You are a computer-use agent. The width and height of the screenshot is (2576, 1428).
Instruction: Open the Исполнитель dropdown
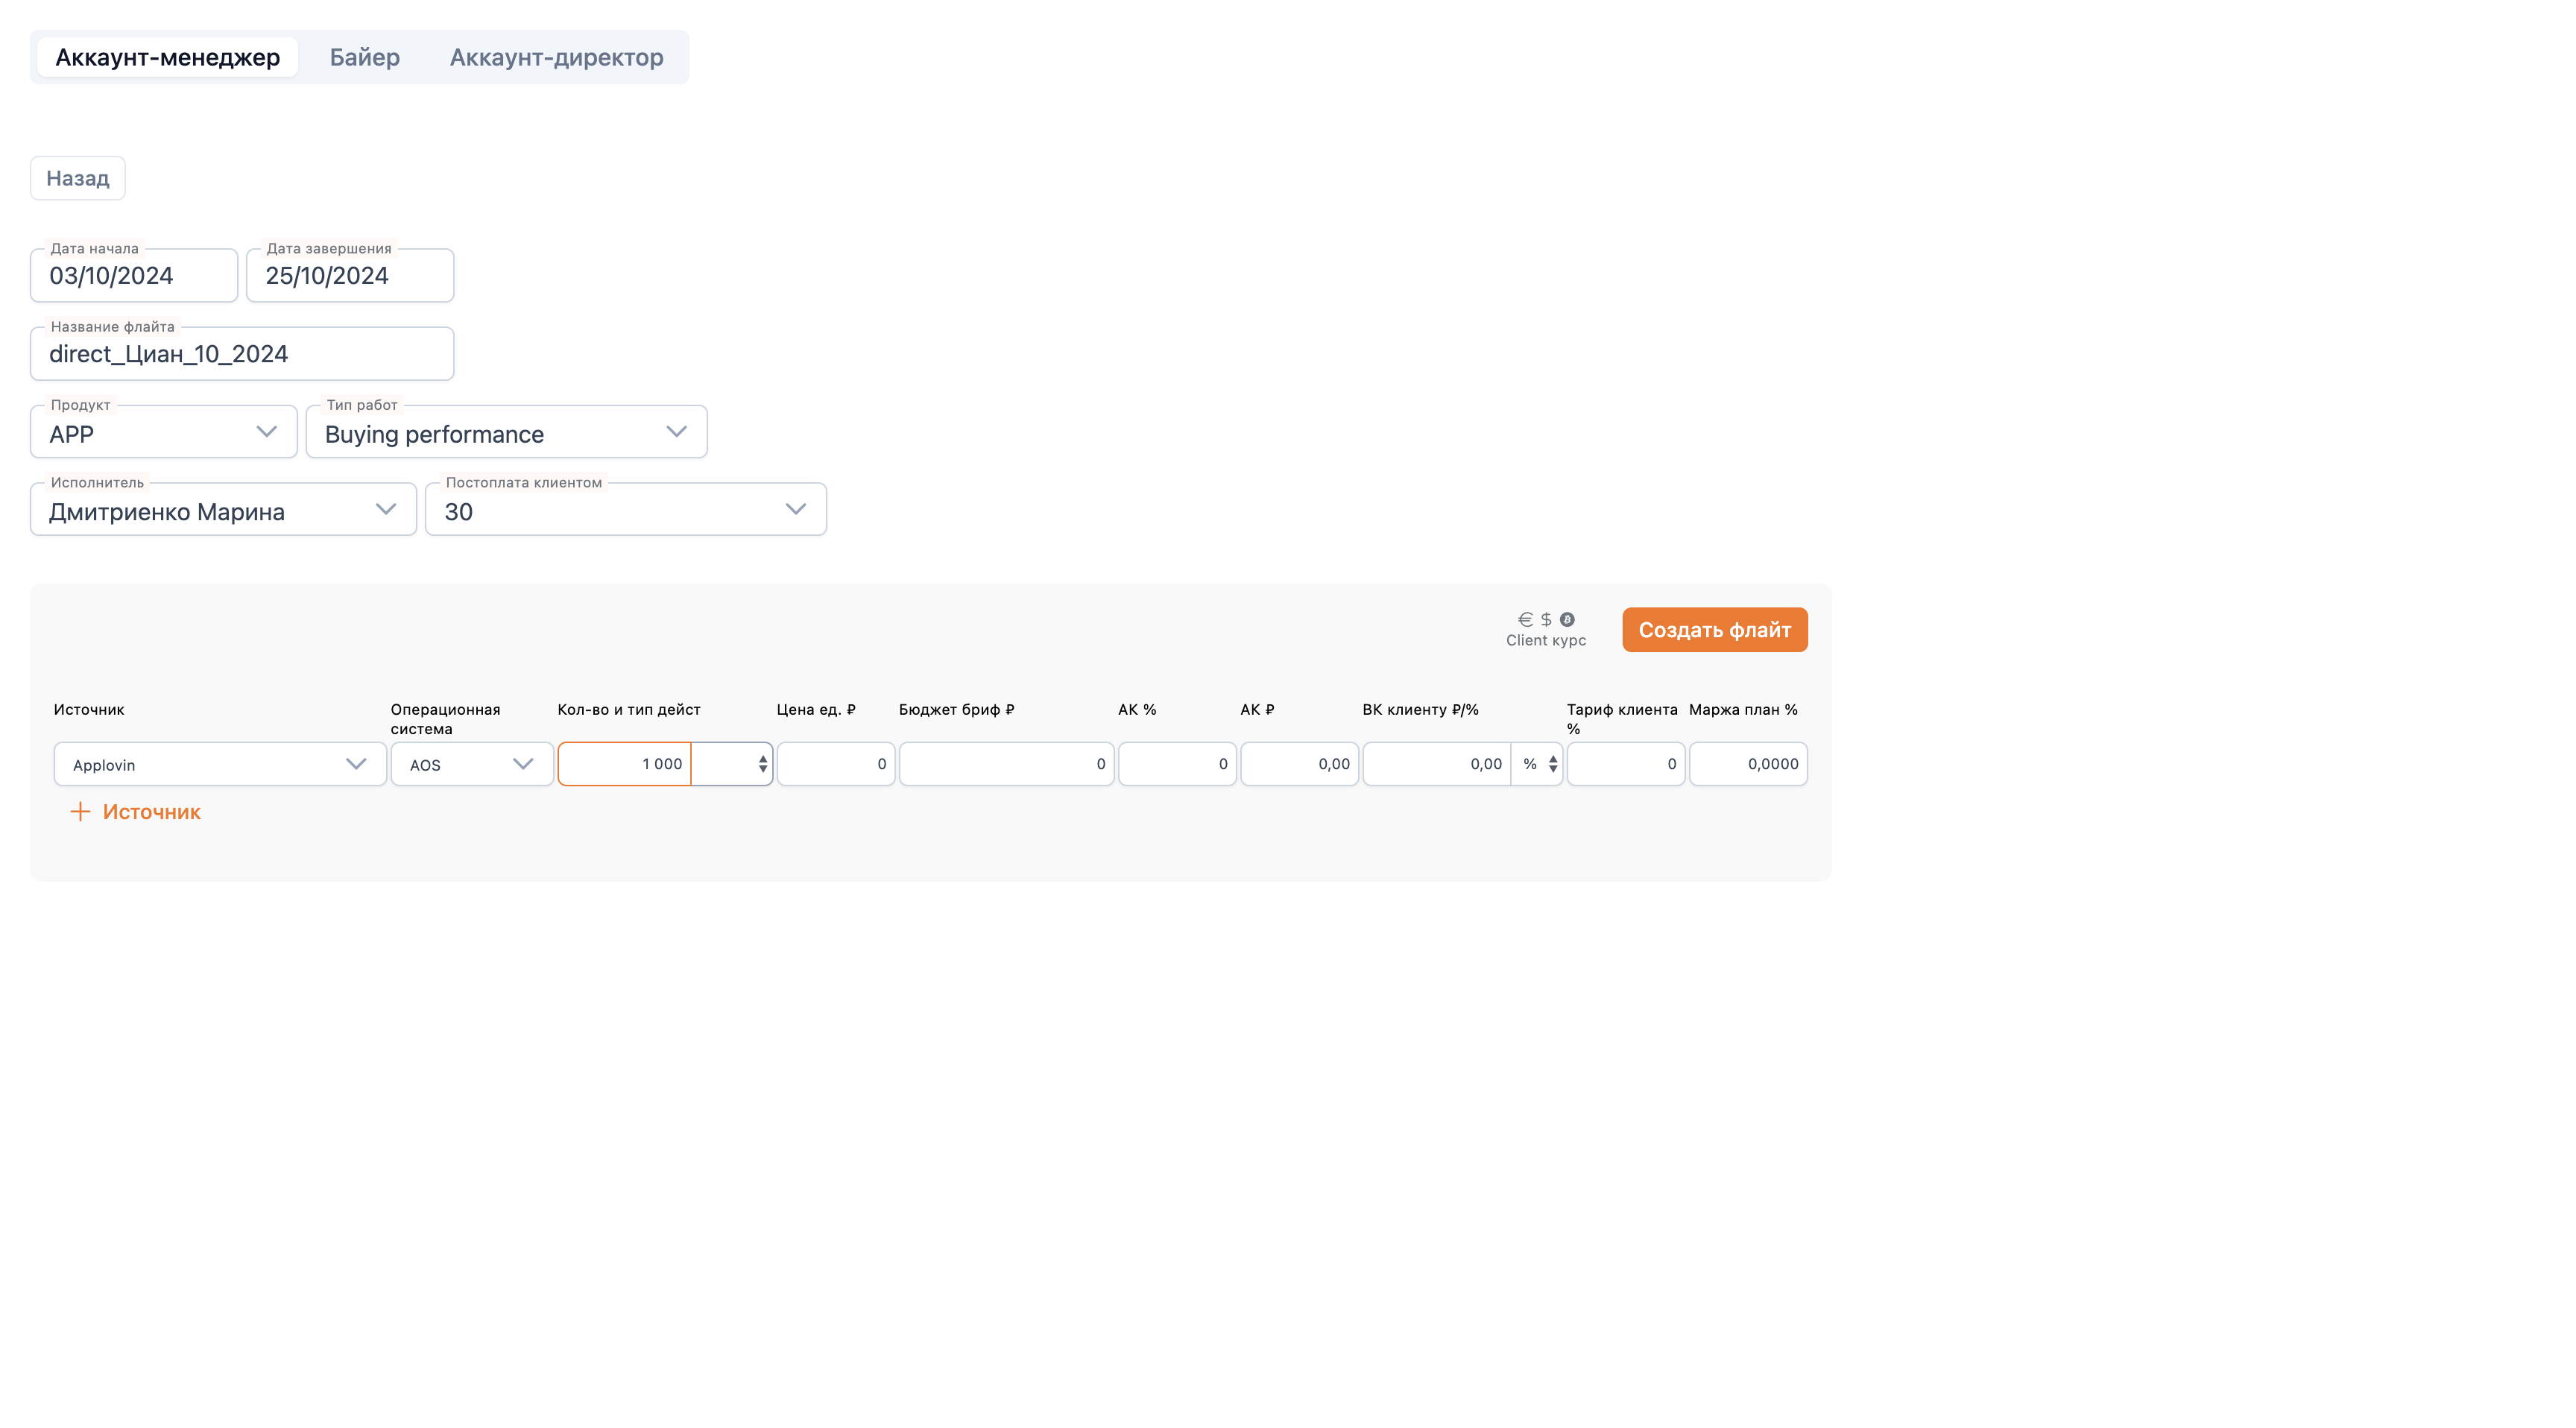click(223, 510)
